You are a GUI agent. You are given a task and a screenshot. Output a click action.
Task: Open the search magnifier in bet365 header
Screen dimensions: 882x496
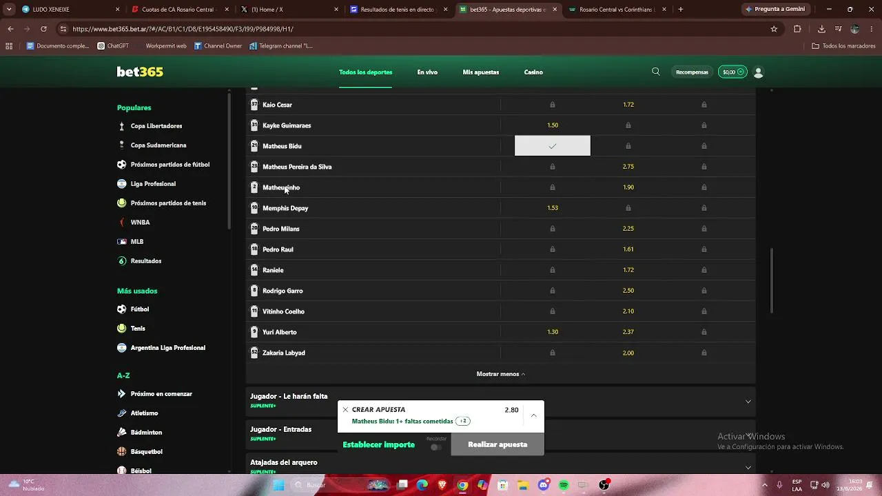pos(656,72)
